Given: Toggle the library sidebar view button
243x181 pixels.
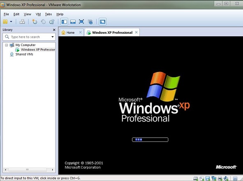Looking at the screenshot, I should (64, 21).
